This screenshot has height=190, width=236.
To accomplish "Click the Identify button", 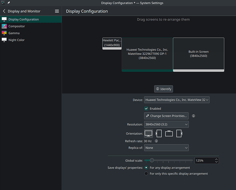I will pyautogui.click(x=163, y=89).
